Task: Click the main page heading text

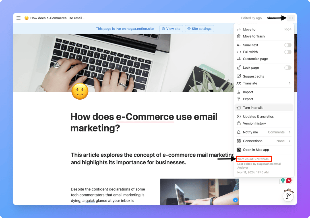Action: (144, 122)
